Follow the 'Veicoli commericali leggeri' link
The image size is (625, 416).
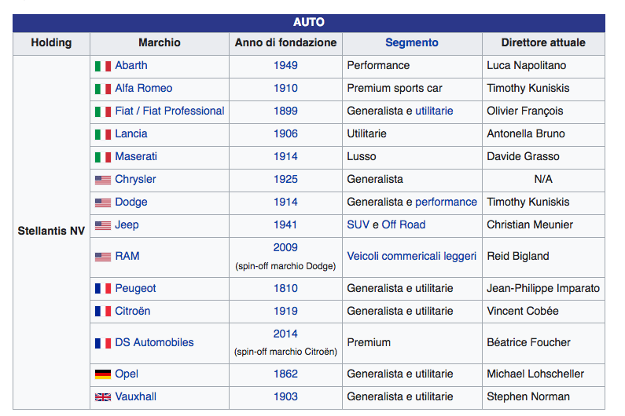411,257
